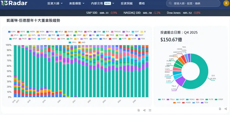Viewport: 230px width, 115px height.
Task: Toggle SSYS series in bar chart legend
Action: [x=21, y=31]
